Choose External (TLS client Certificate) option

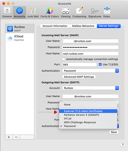[x=88, y=111]
